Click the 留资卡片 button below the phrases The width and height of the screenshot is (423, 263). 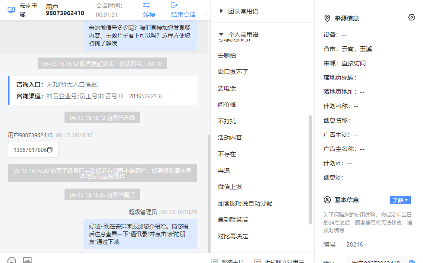tap(229, 261)
